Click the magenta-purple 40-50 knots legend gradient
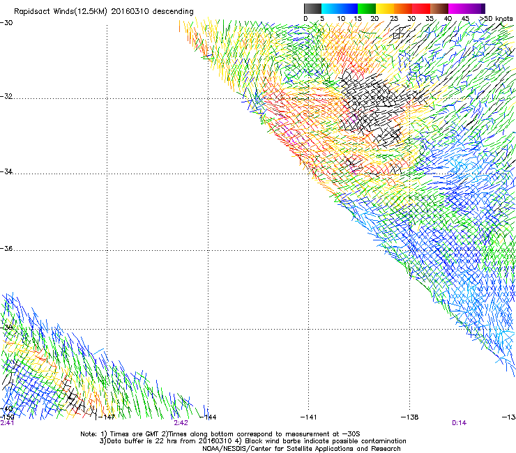Screen dimensions: 516x453 point(466,8)
